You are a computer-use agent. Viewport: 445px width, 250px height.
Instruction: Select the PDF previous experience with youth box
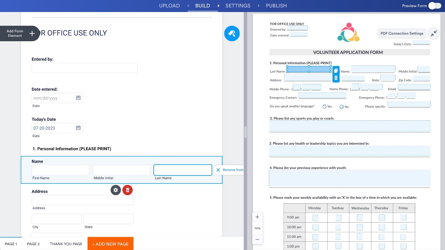350,178
